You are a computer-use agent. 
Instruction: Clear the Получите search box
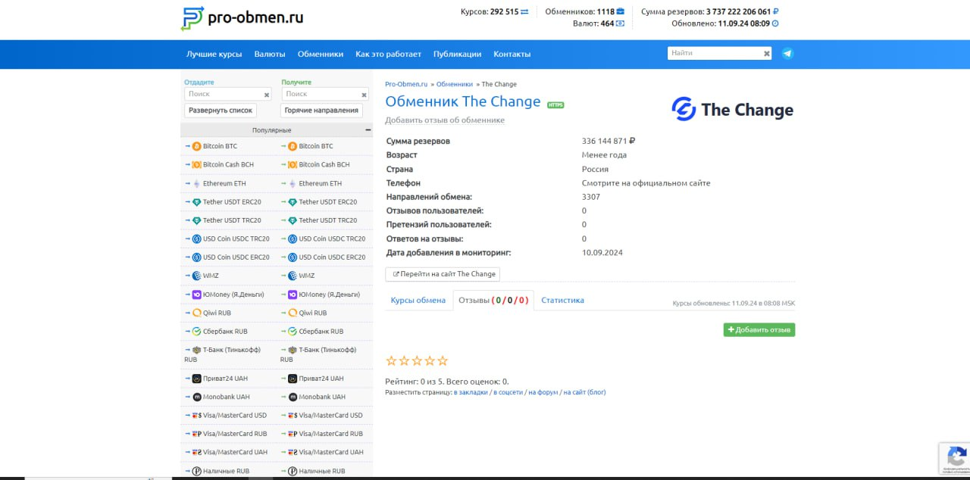pyautogui.click(x=365, y=95)
